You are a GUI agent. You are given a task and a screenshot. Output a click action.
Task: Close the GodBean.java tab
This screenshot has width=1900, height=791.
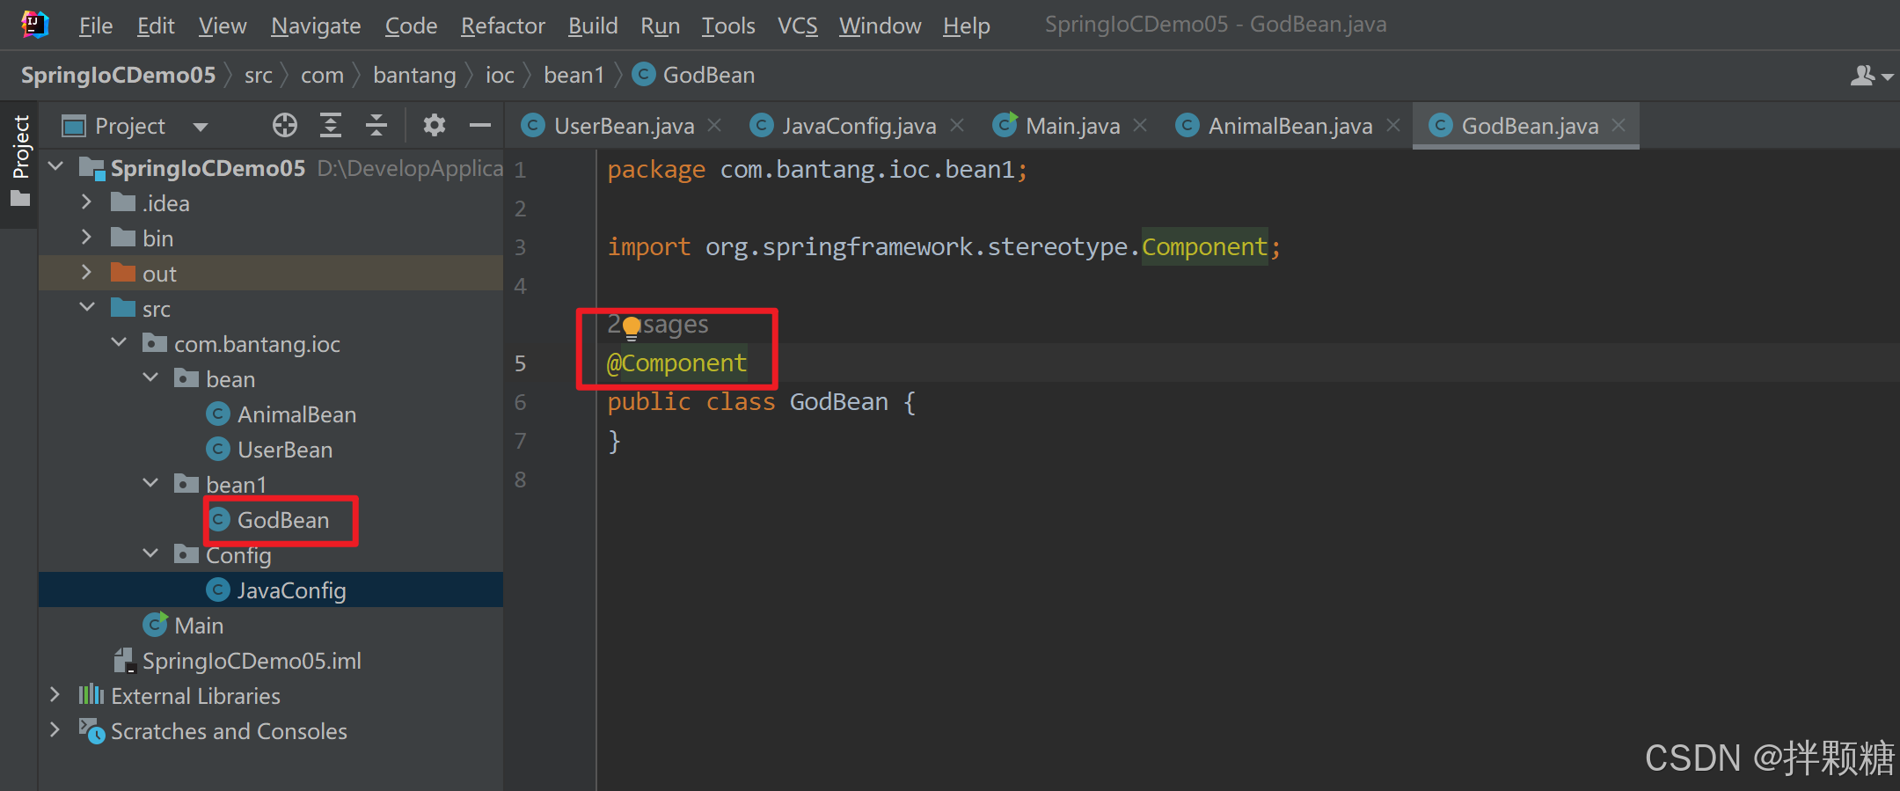coord(1619,126)
